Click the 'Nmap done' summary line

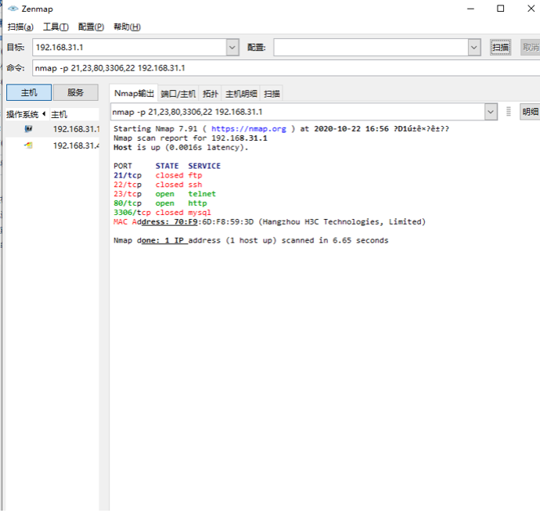pos(251,240)
